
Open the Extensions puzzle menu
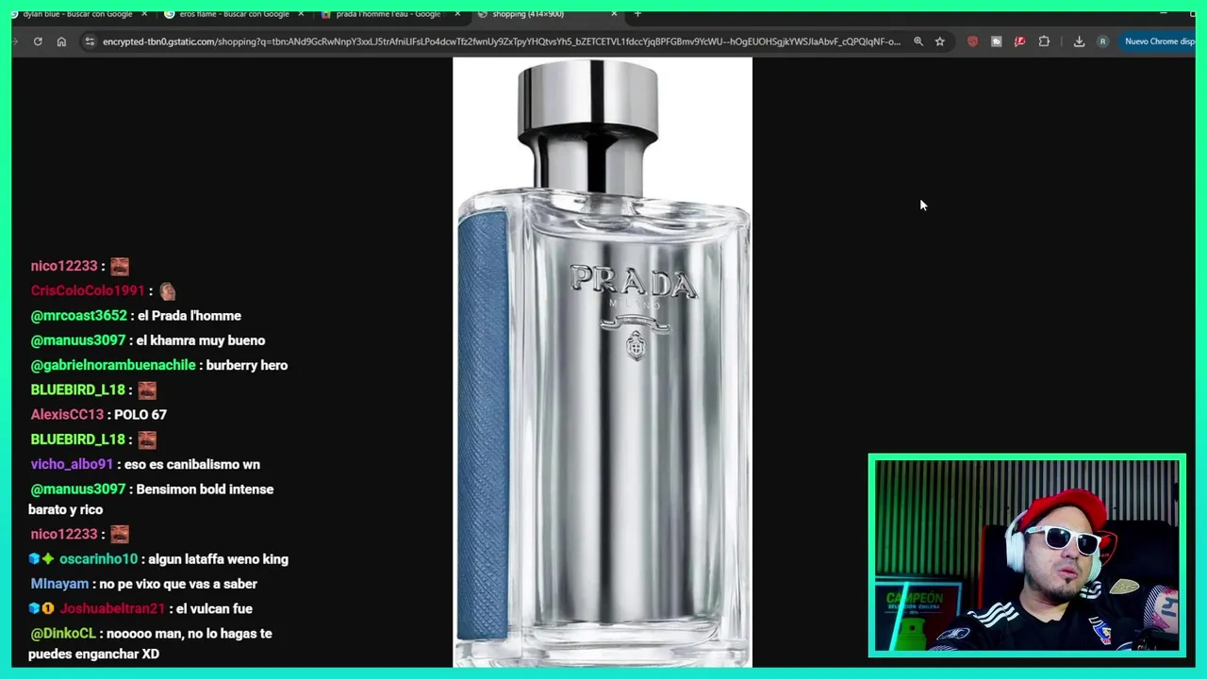tap(1044, 41)
